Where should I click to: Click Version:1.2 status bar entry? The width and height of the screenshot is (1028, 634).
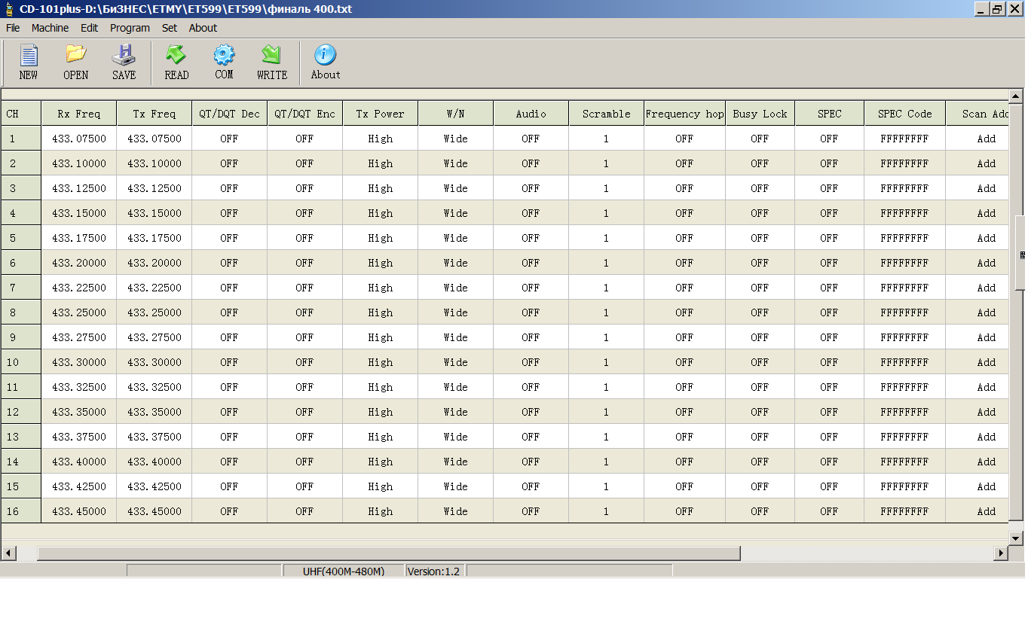pos(434,572)
